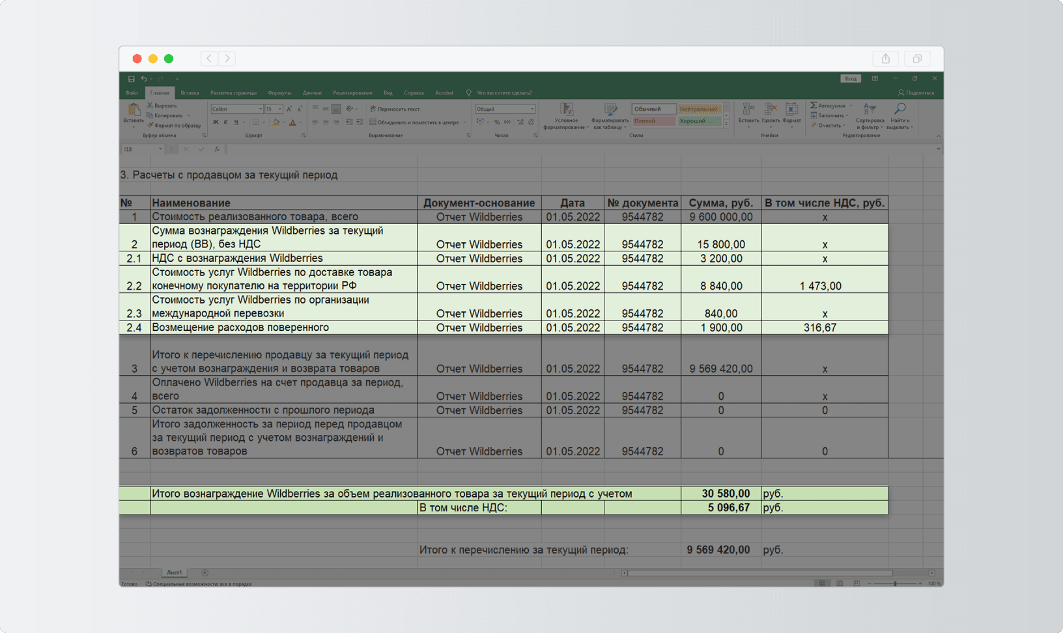This screenshot has height=633, width=1063.
Task: Open Условное форматирование menu
Action: [566, 116]
